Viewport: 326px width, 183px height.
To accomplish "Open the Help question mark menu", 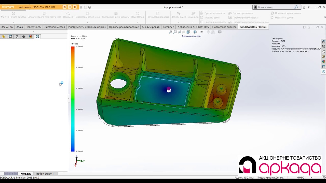I will [308, 7].
